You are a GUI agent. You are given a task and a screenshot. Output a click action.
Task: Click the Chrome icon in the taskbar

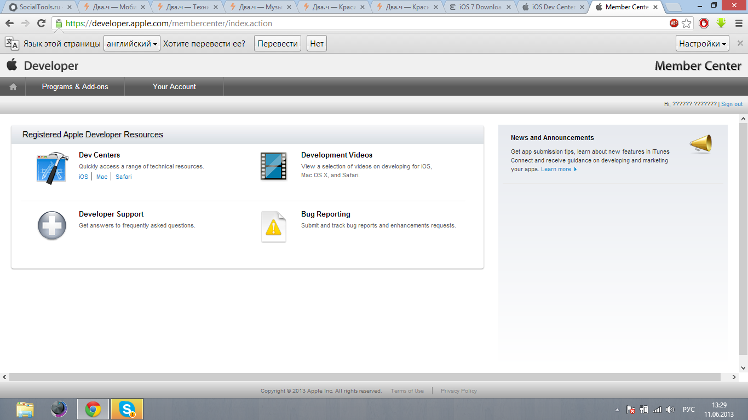point(93,409)
